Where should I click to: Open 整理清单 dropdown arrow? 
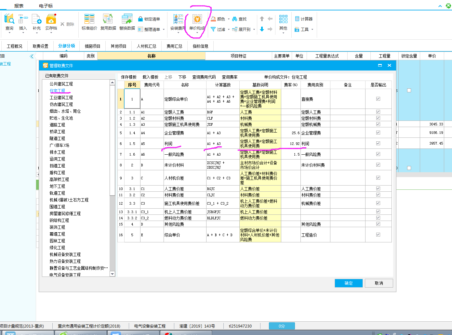click(164, 30)
